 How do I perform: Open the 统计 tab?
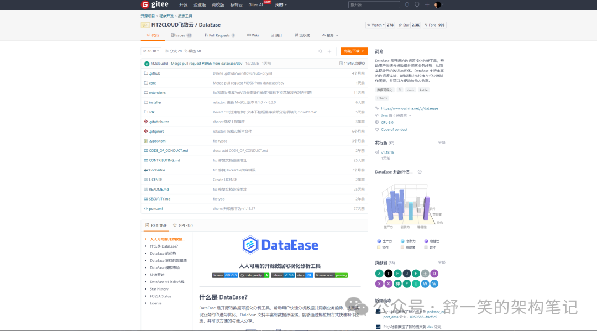tap(276, 35)
